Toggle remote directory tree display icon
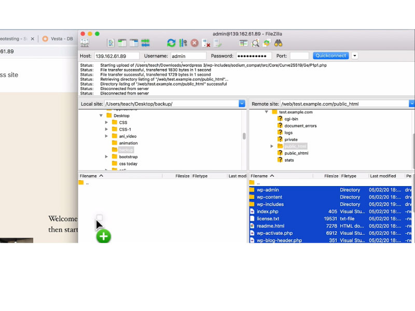The width and height of the screenshot is (415, 311). coord(134,43)
